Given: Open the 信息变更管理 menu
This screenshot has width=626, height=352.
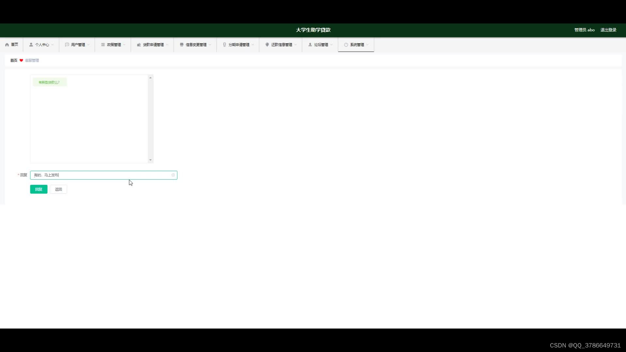Looking at the screenshot, I should pyautogui.click(x=195, y=45).
